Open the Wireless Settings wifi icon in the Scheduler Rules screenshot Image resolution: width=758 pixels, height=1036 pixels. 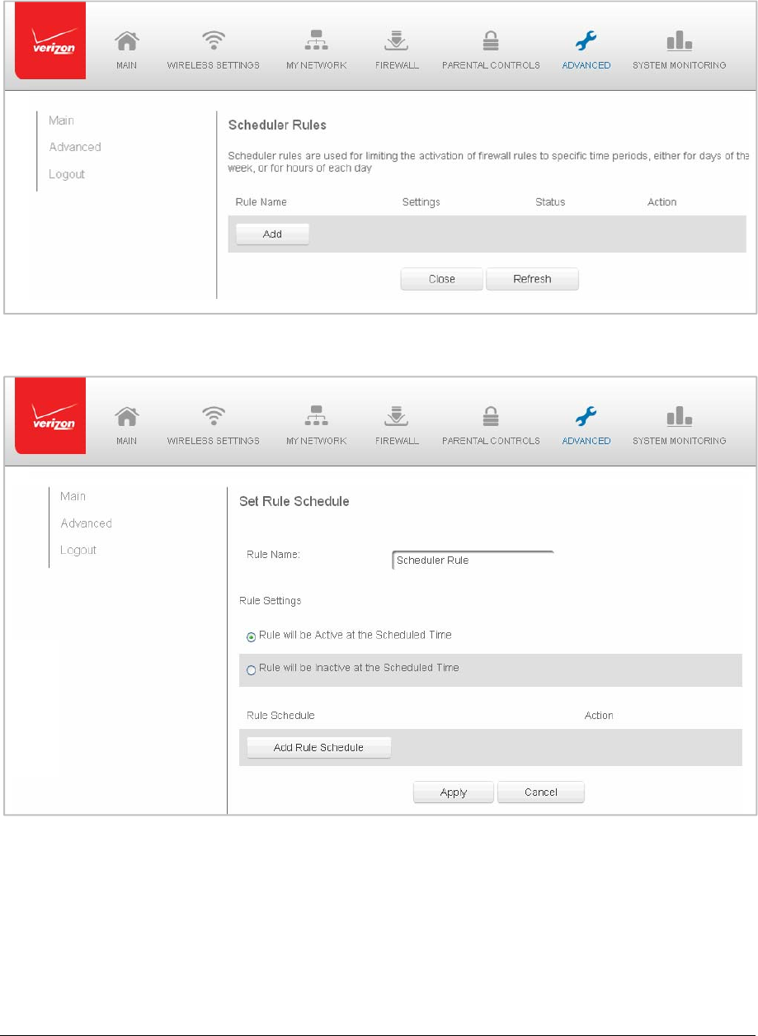[214, 41]
